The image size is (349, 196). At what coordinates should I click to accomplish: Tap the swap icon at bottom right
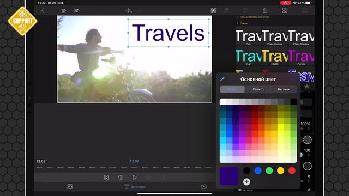click(203, 187)
